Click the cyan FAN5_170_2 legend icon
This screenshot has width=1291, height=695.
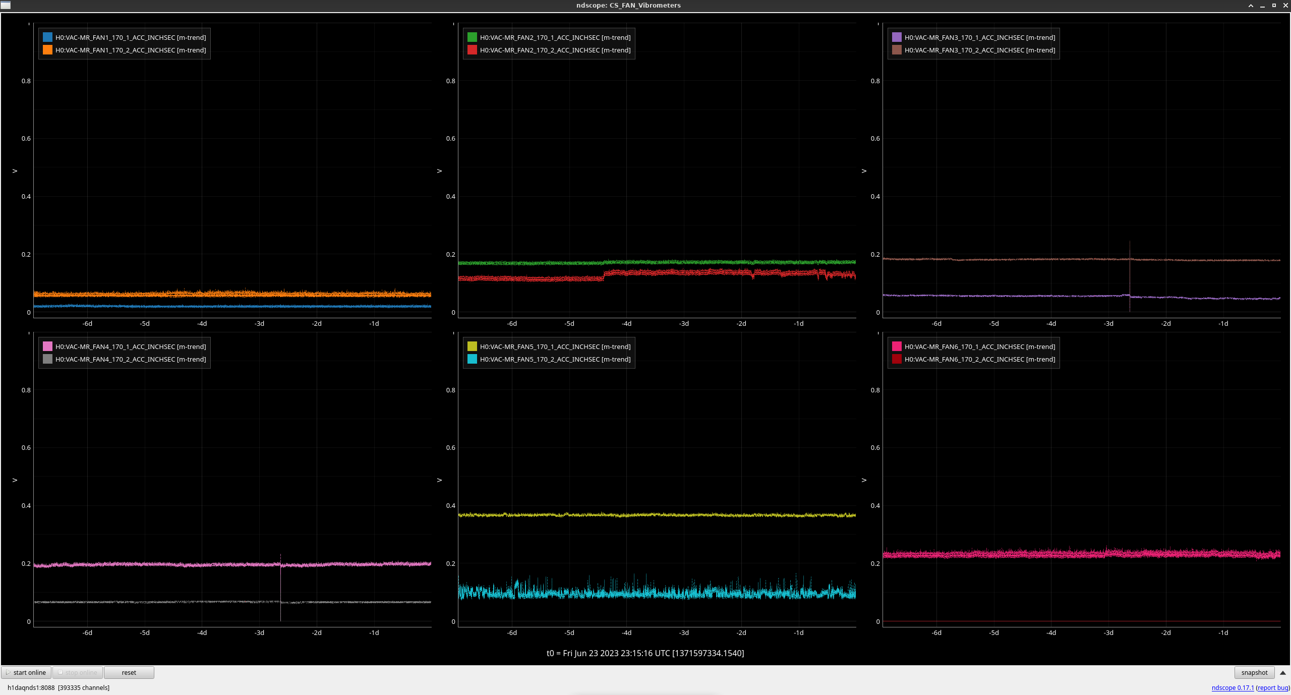tap(472, 359)
